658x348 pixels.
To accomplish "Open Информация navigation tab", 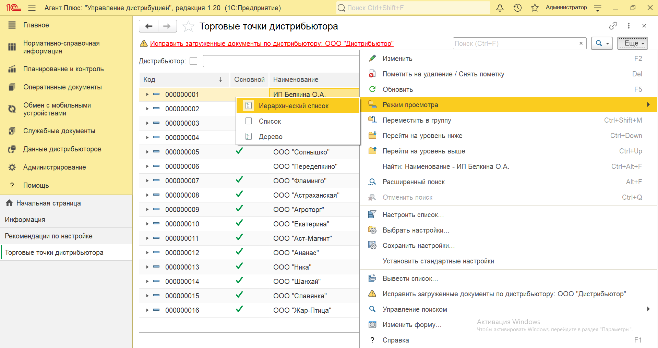I will [x=66, y=220].
